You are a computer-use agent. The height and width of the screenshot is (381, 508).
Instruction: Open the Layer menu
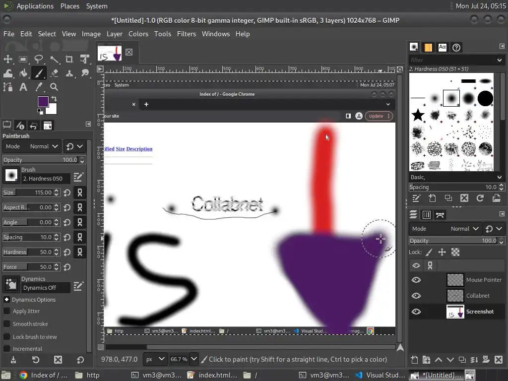(115, 34)
